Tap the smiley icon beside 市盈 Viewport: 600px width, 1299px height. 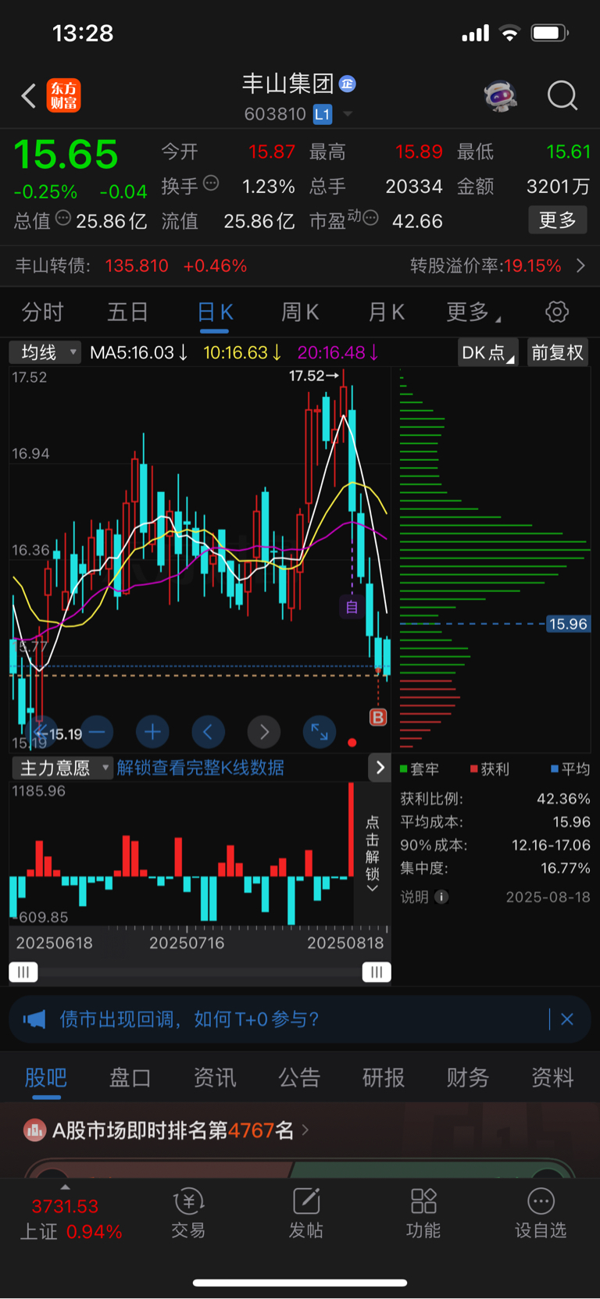click(370, 218)
